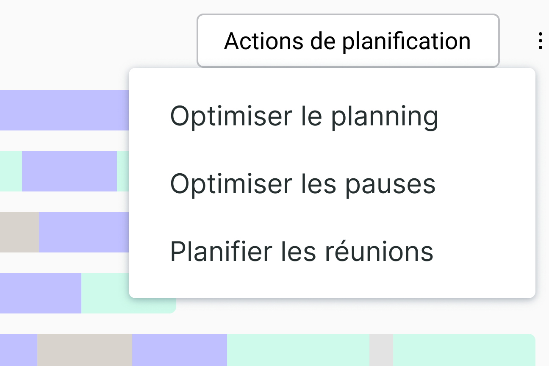Select the leftmost purple block in the bottom row
The height and width of the screenshot is (366, 549).
coord(18,350)
